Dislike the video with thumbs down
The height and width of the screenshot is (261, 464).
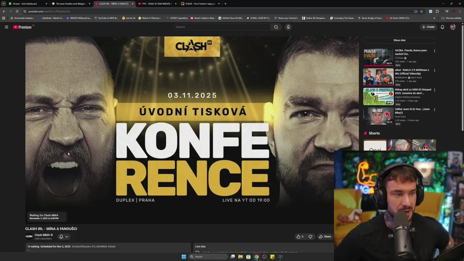click(310, 237)
